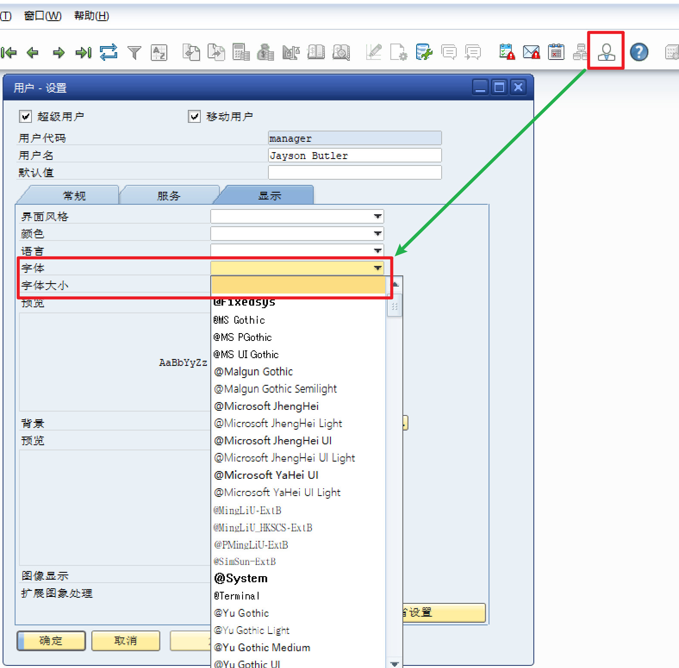
Task: Click the font list scrollbar thumb
Action: tap(394, 306)
